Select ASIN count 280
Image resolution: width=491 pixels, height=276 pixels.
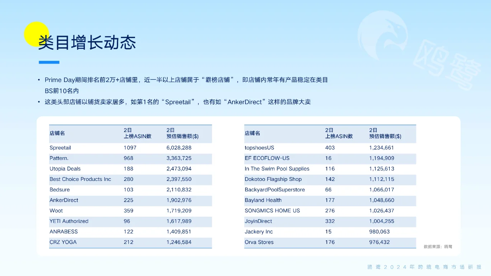pos(129,179)
